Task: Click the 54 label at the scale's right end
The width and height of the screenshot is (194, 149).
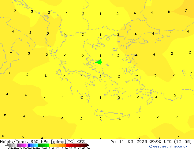Action: (88, 148)
